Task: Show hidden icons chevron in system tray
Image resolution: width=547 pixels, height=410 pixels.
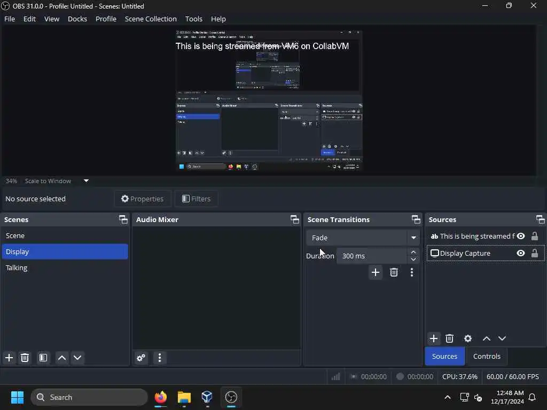Action: (448, 397)
